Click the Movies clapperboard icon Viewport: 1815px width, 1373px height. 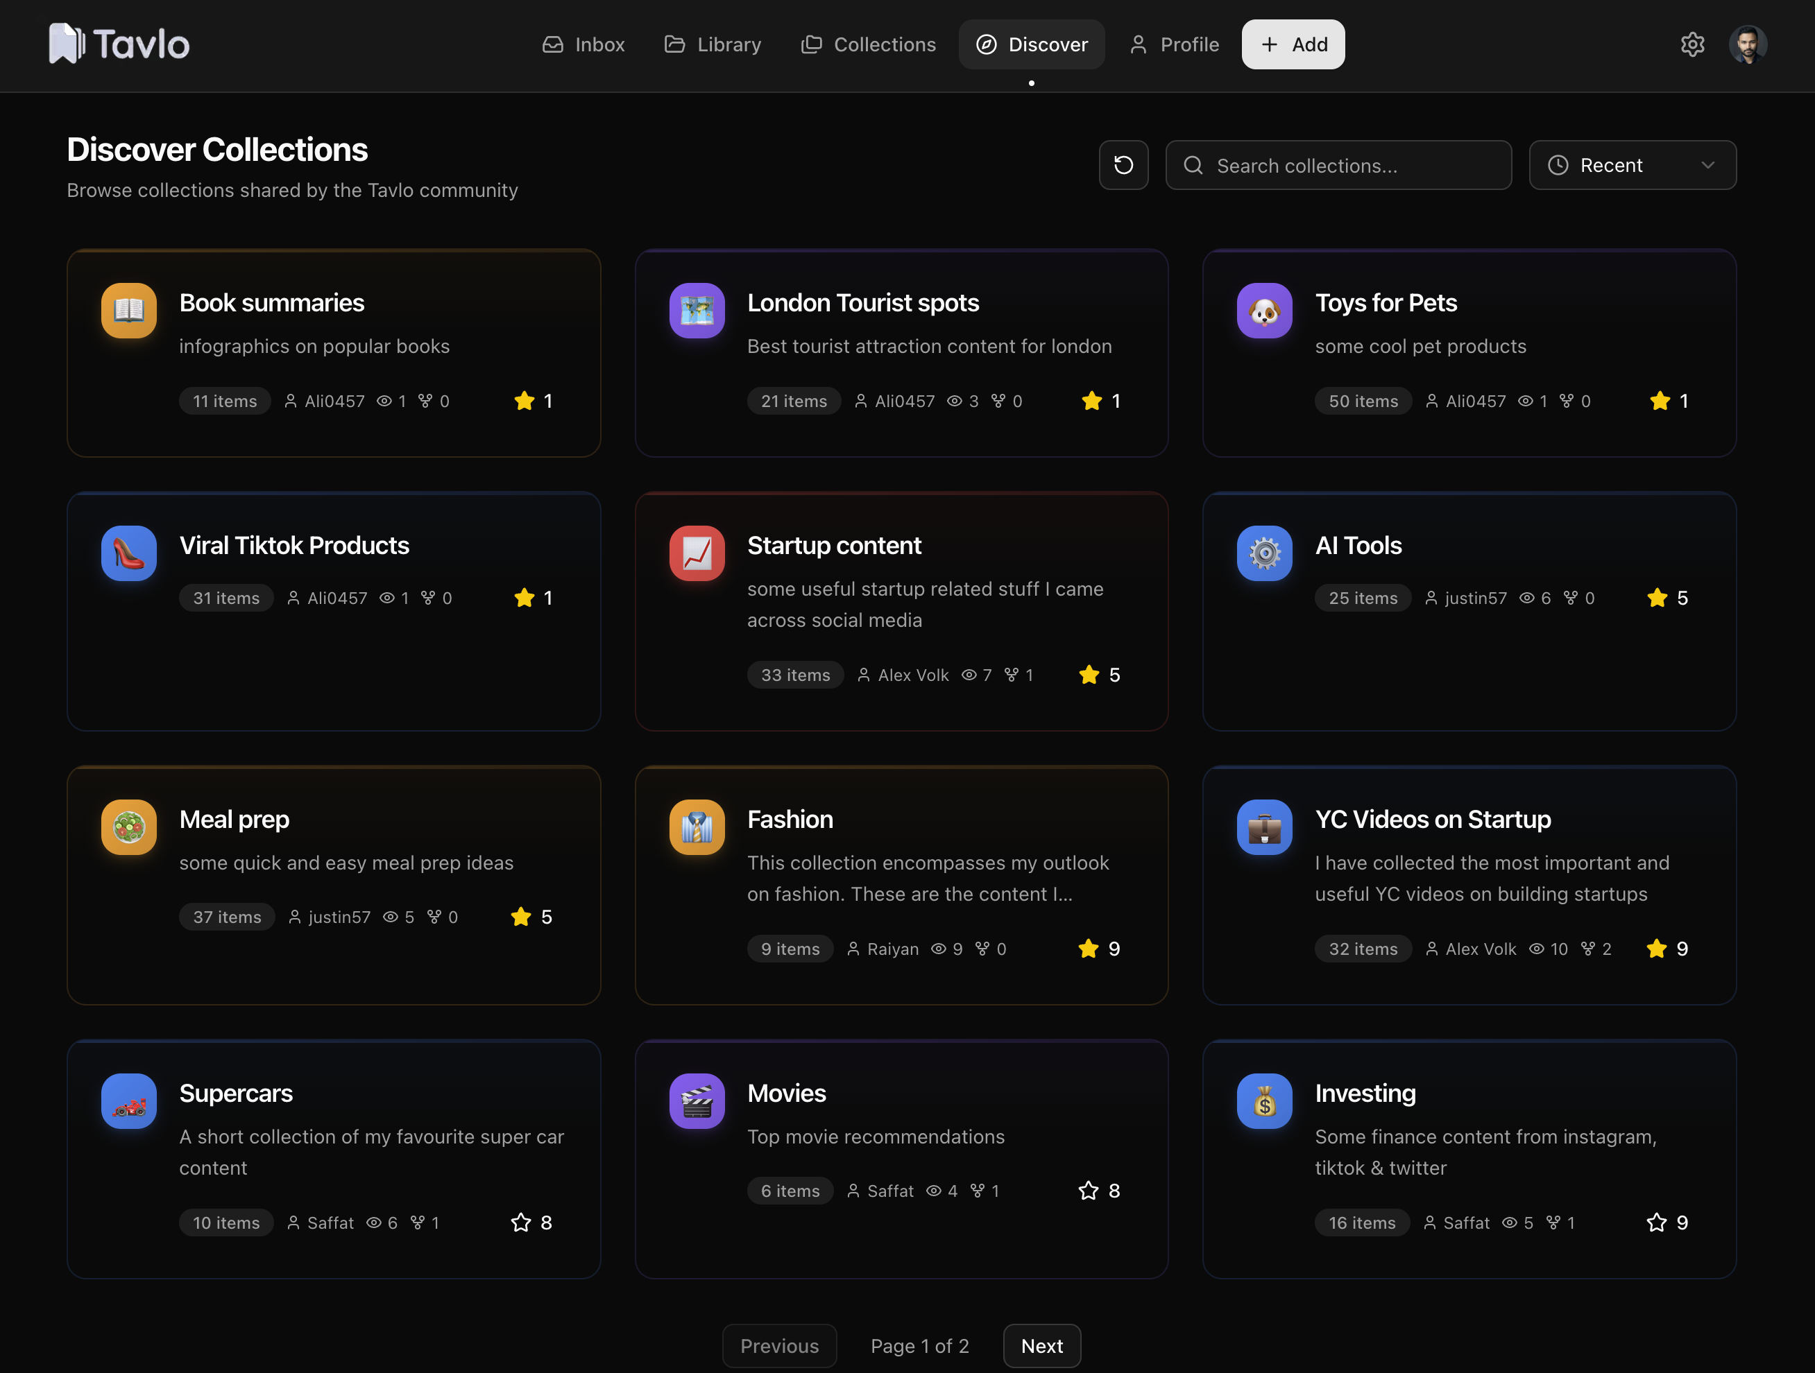[x=697, y=1101]
